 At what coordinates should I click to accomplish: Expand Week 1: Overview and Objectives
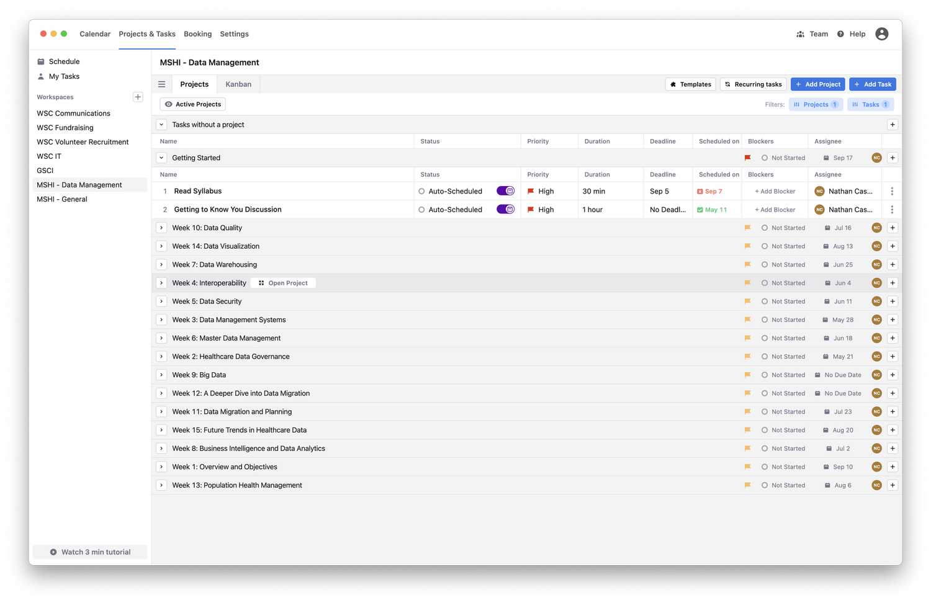click(x=161, y=467)
